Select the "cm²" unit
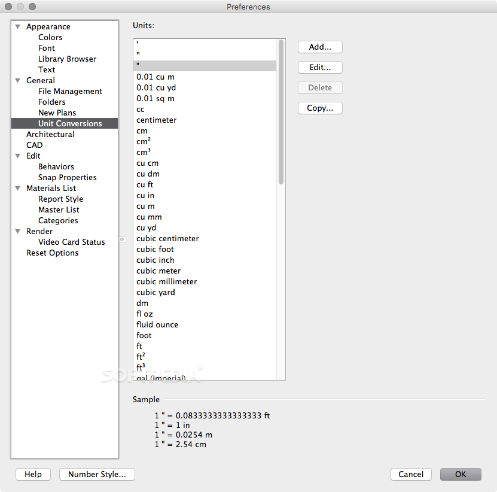This screenshot has height=492, width=497. pyautogui.click(x=205, y=141)
